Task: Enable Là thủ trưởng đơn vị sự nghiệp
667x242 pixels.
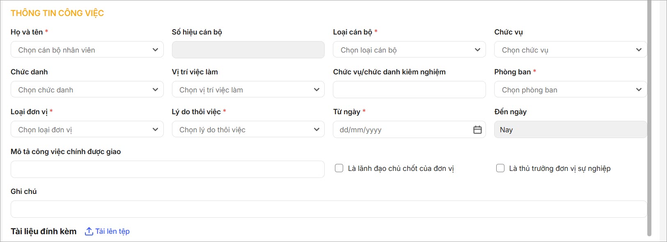Action: point(500,168)
